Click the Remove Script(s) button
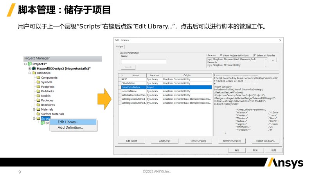 coord(232,141)
